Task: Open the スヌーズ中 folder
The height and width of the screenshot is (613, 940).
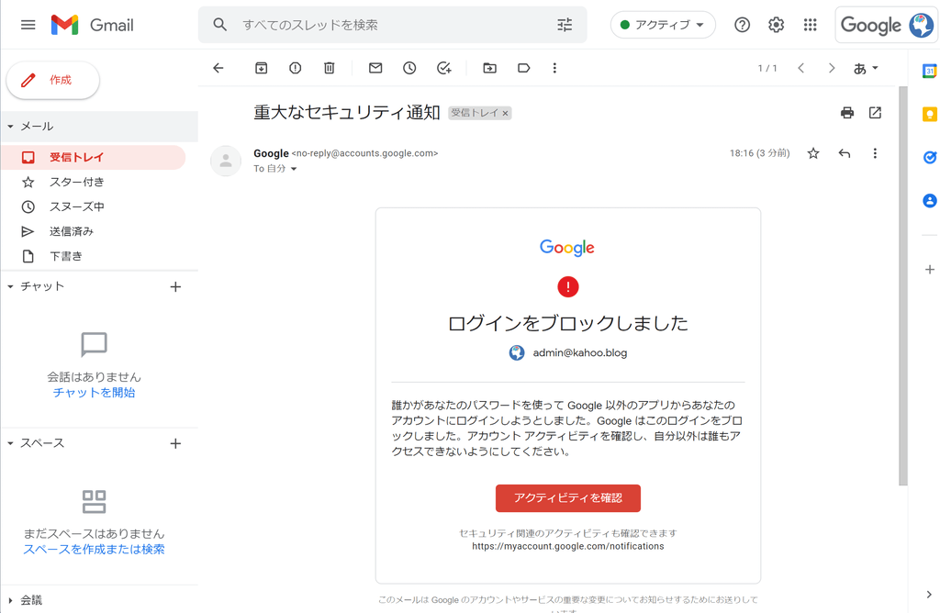Action: [x=93, y=206]
